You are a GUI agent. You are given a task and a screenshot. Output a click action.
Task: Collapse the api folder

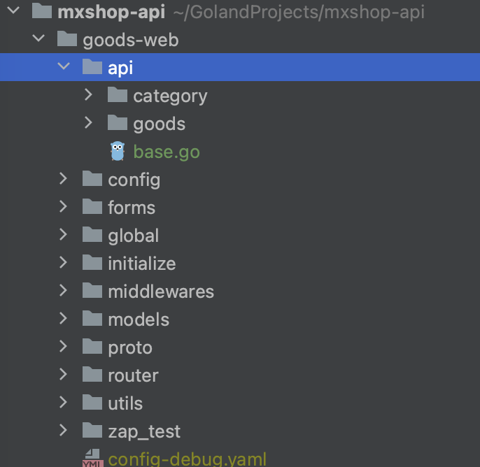pyautogui.click(x=64, y=68)
